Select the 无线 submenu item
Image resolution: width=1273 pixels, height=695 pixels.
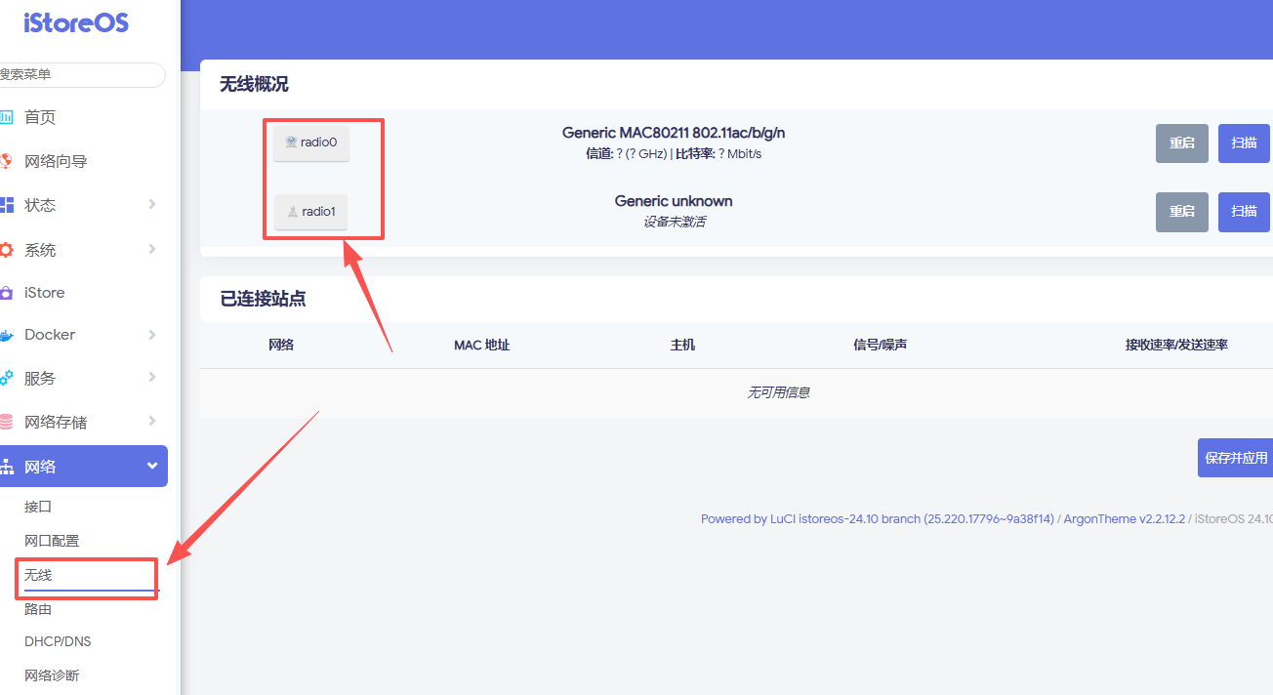[38, 575]
